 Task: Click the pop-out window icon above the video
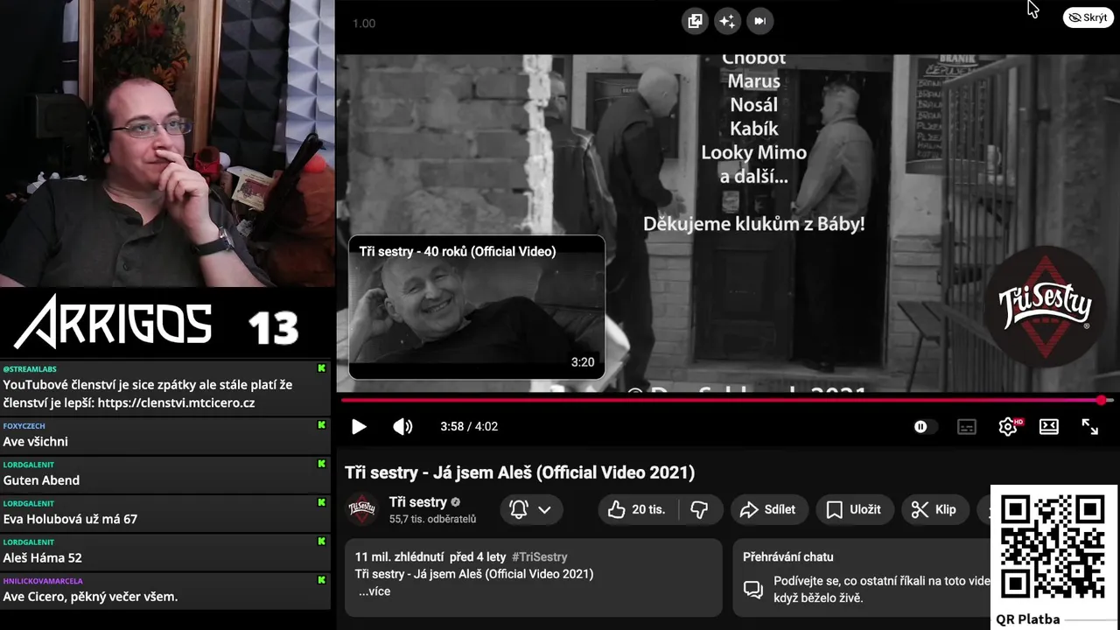point(695,21)
